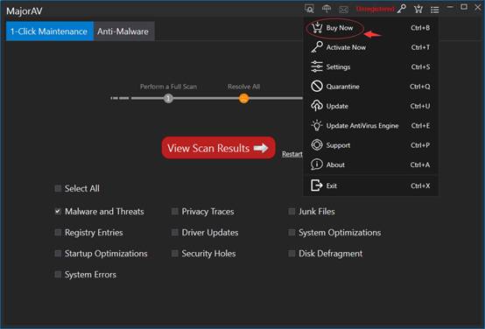The width and height of the screenshot is (485, 329).
Task: Check the Driver Updates option
Action: 175,233
